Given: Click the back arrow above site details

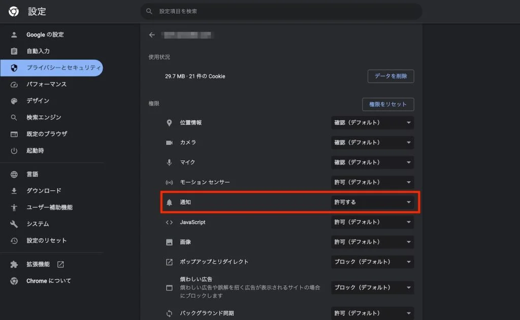Looking at the screenshot, I should click(x=151, y=35).
